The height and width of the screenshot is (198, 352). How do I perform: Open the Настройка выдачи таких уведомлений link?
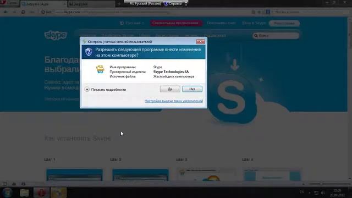click(174, 101)
